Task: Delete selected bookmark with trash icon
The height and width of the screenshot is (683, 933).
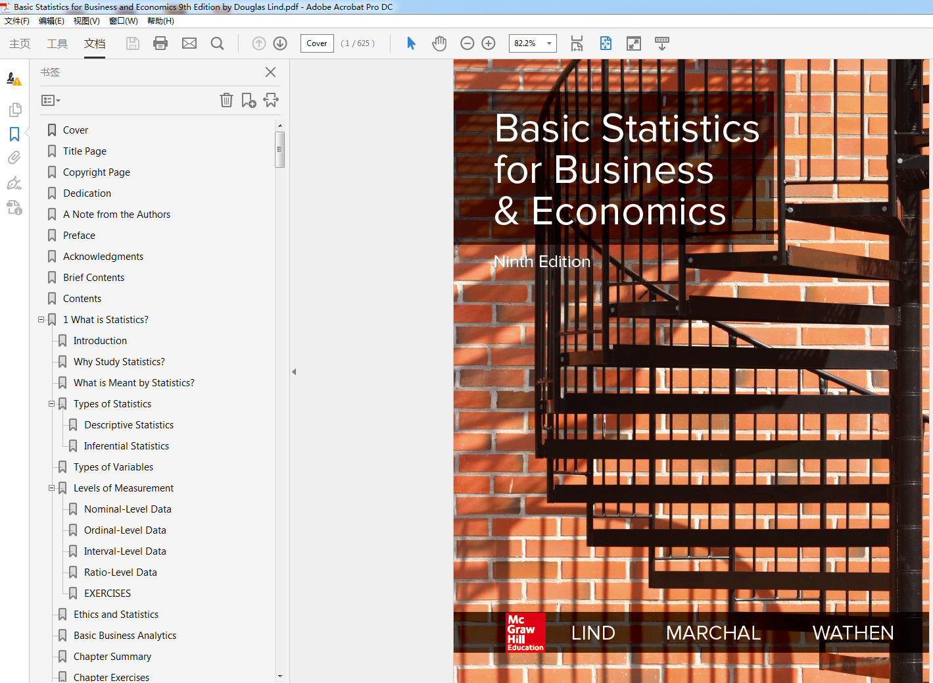Action: pyautogui.click(x=226, y=100)
